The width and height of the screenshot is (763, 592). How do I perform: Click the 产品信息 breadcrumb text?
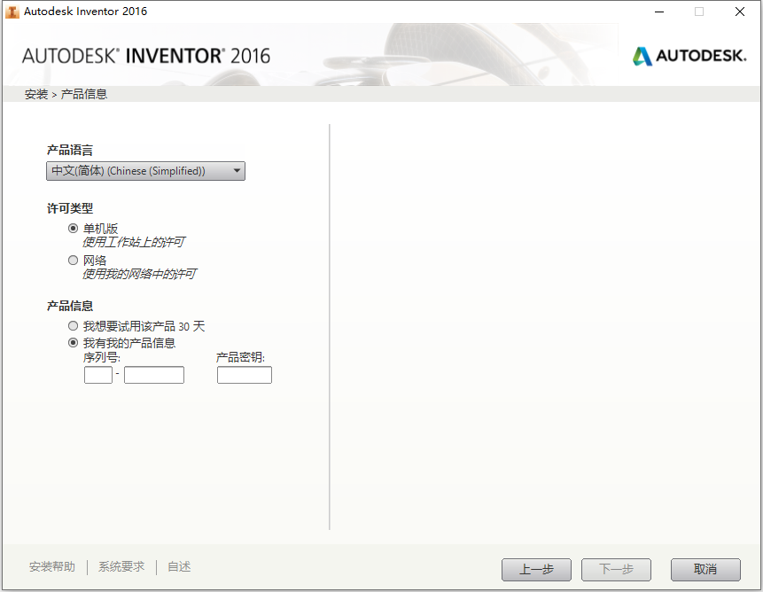pos(83,94)
